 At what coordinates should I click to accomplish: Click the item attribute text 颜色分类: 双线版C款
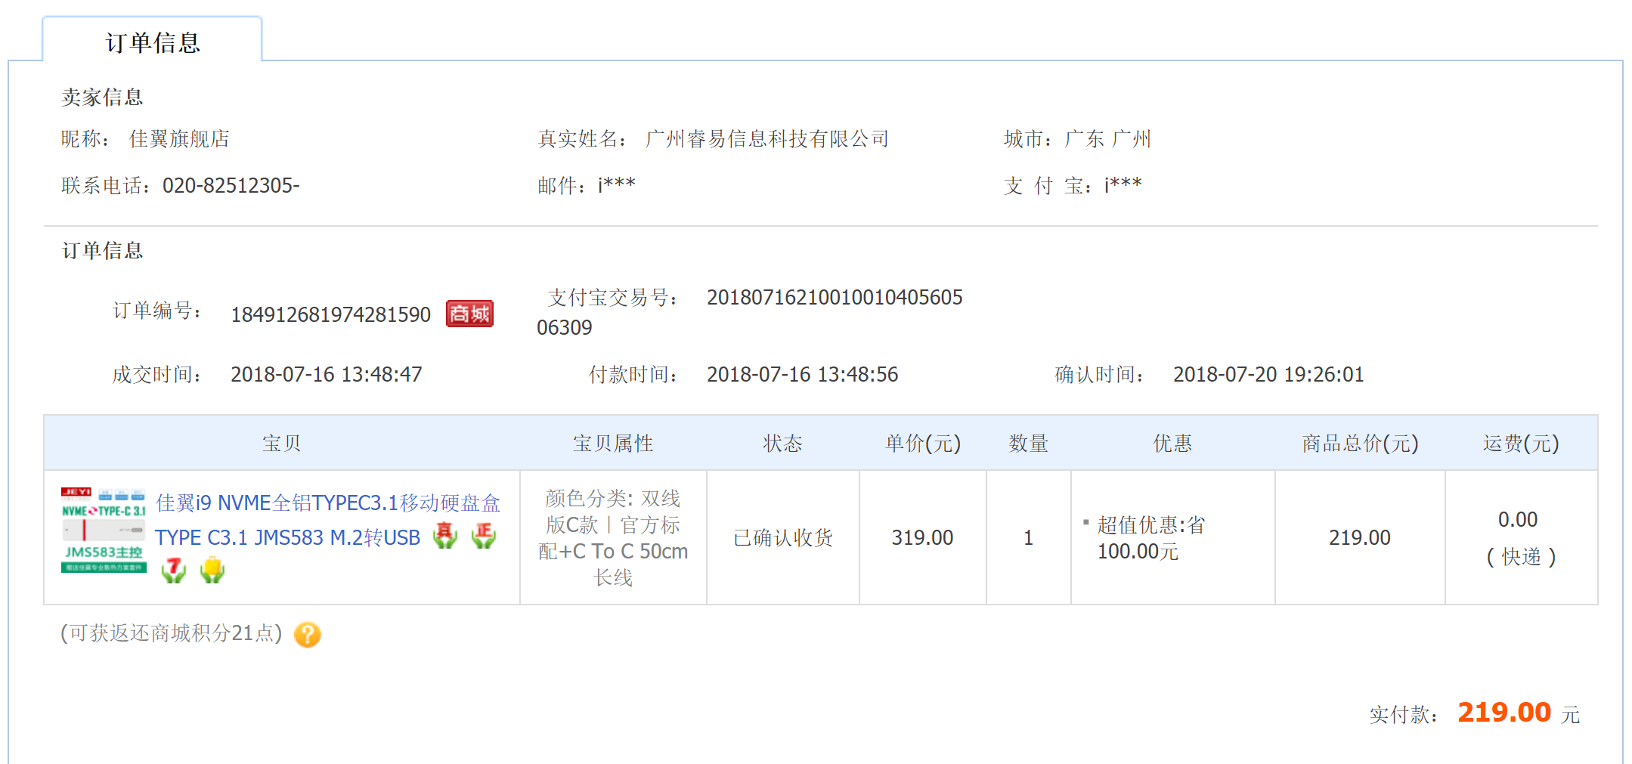pyautogui.click(x=613, y=512)
